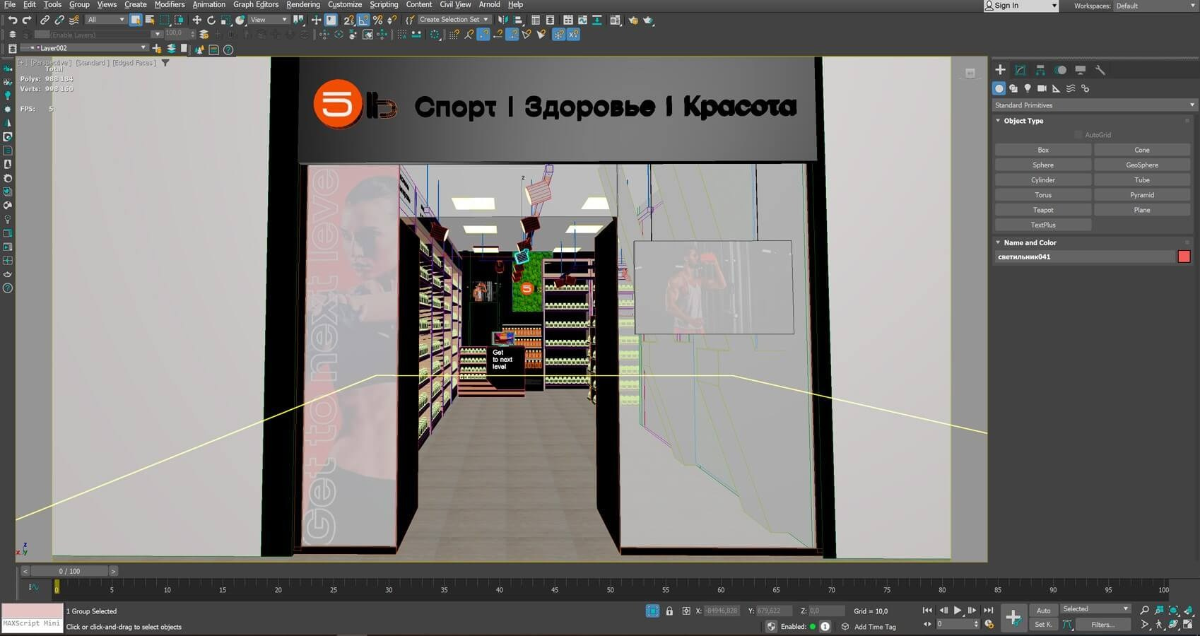Activate the Select and Rotate tool

211,20
